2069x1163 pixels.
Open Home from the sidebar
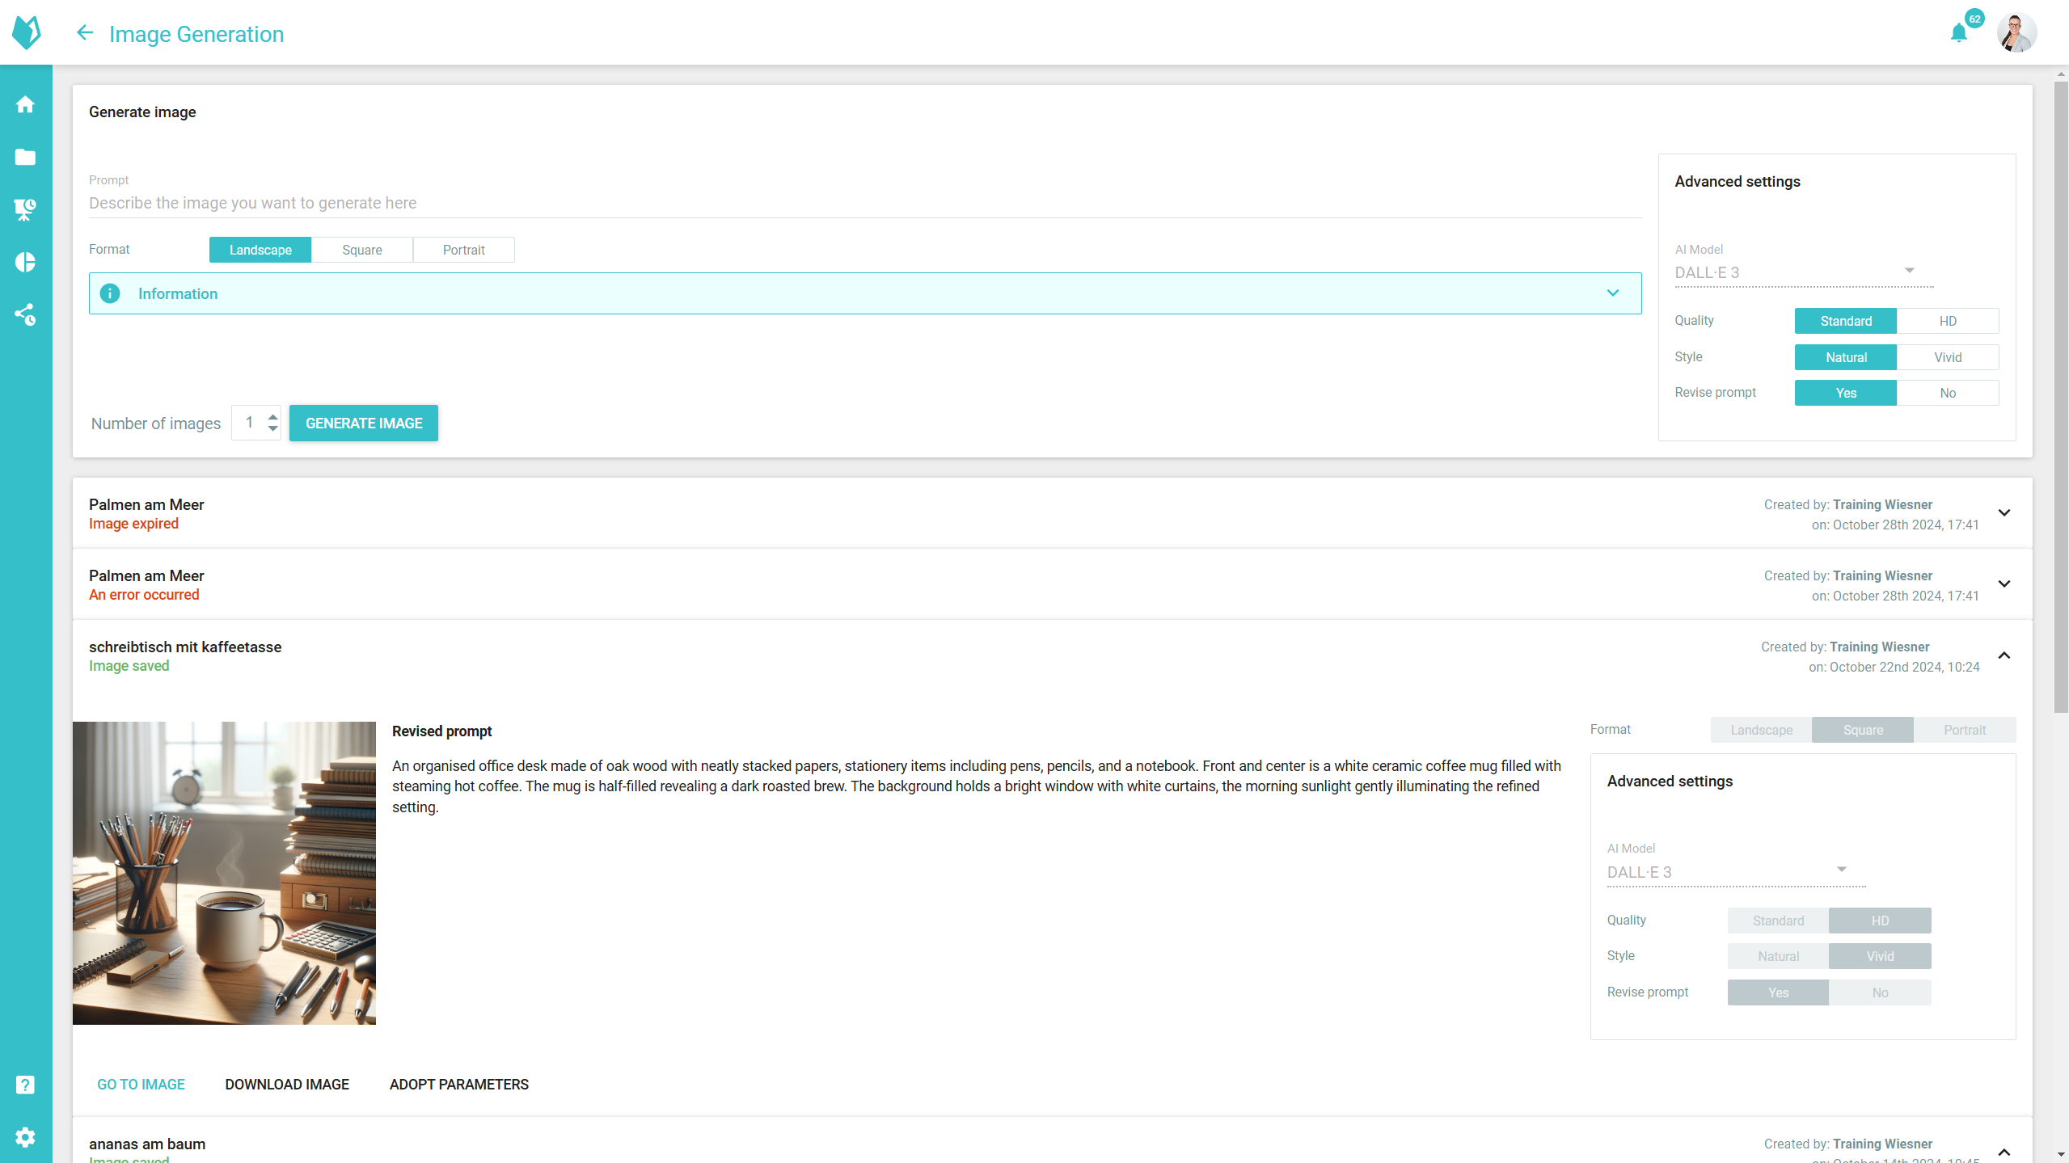pos(25,104)
